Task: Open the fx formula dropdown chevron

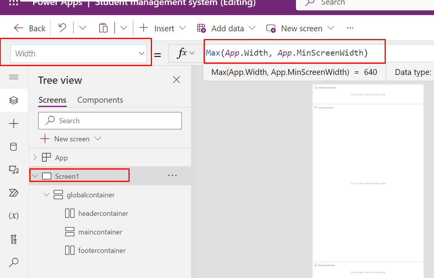Action: 192,53
